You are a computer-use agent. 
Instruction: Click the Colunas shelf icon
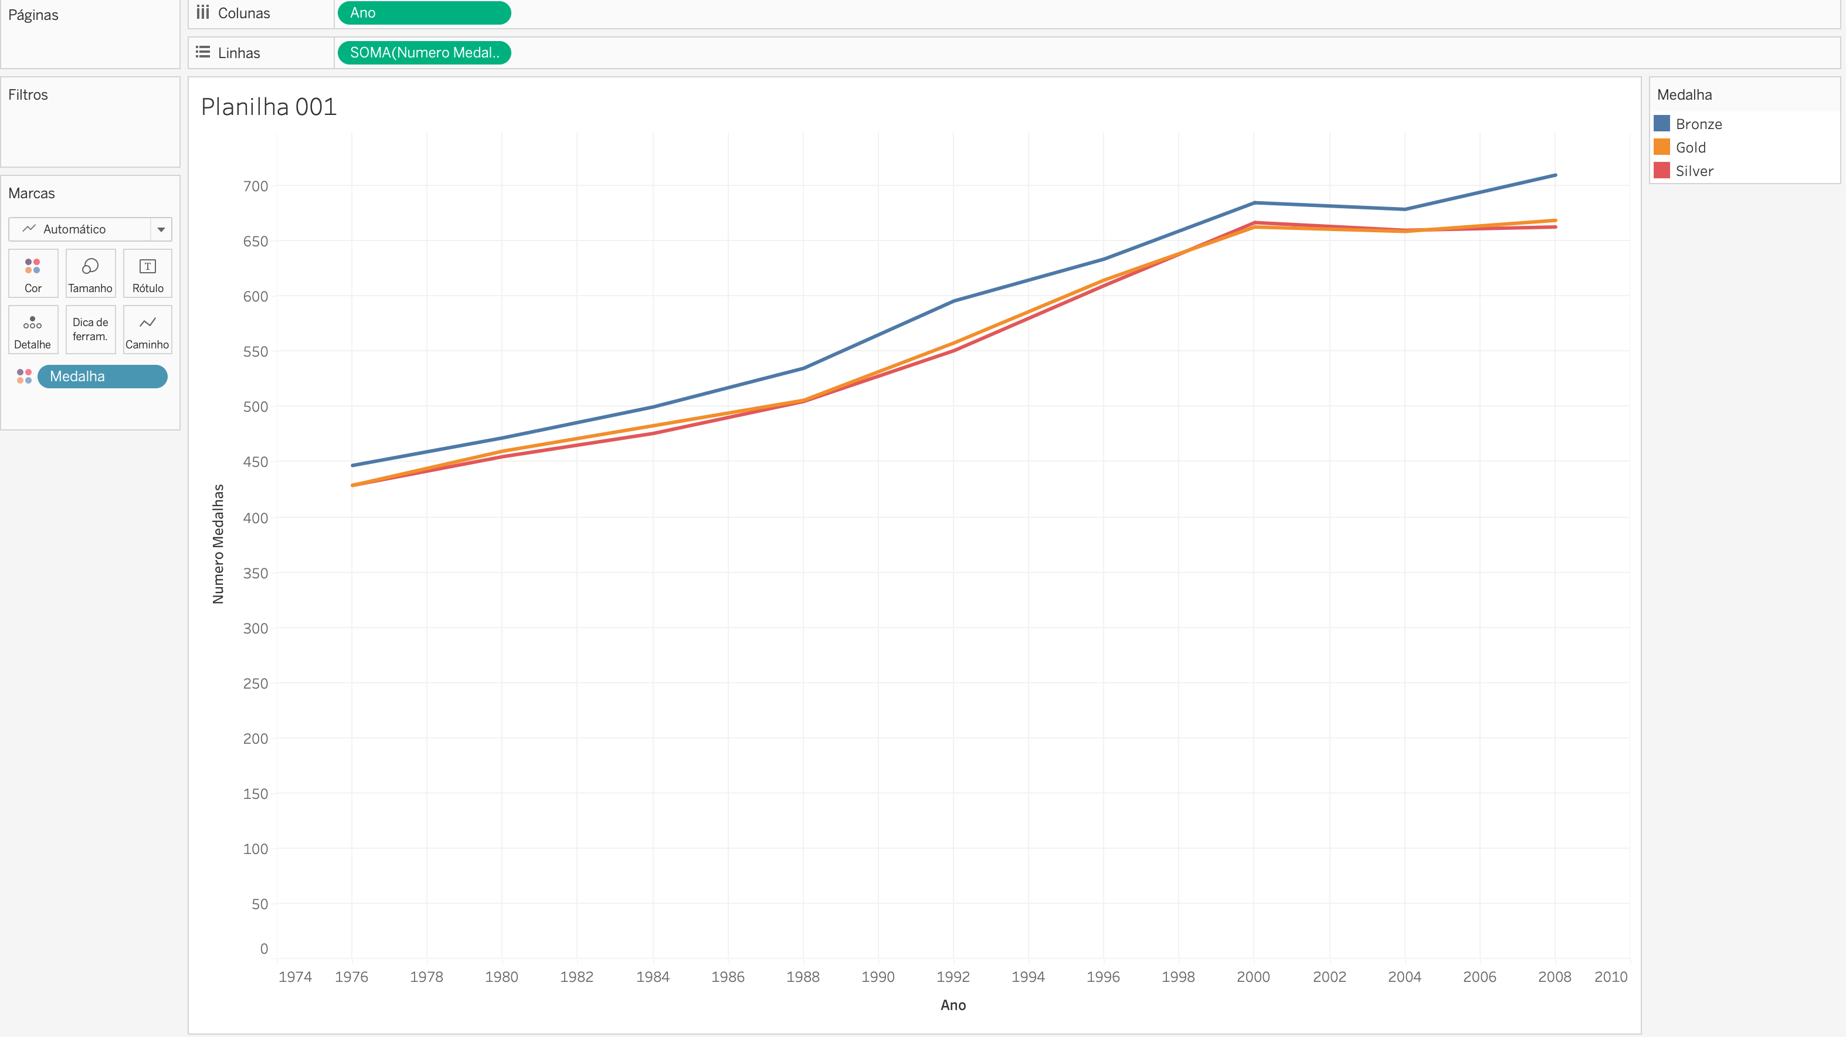pyautogui.click(x=203, y=12)
